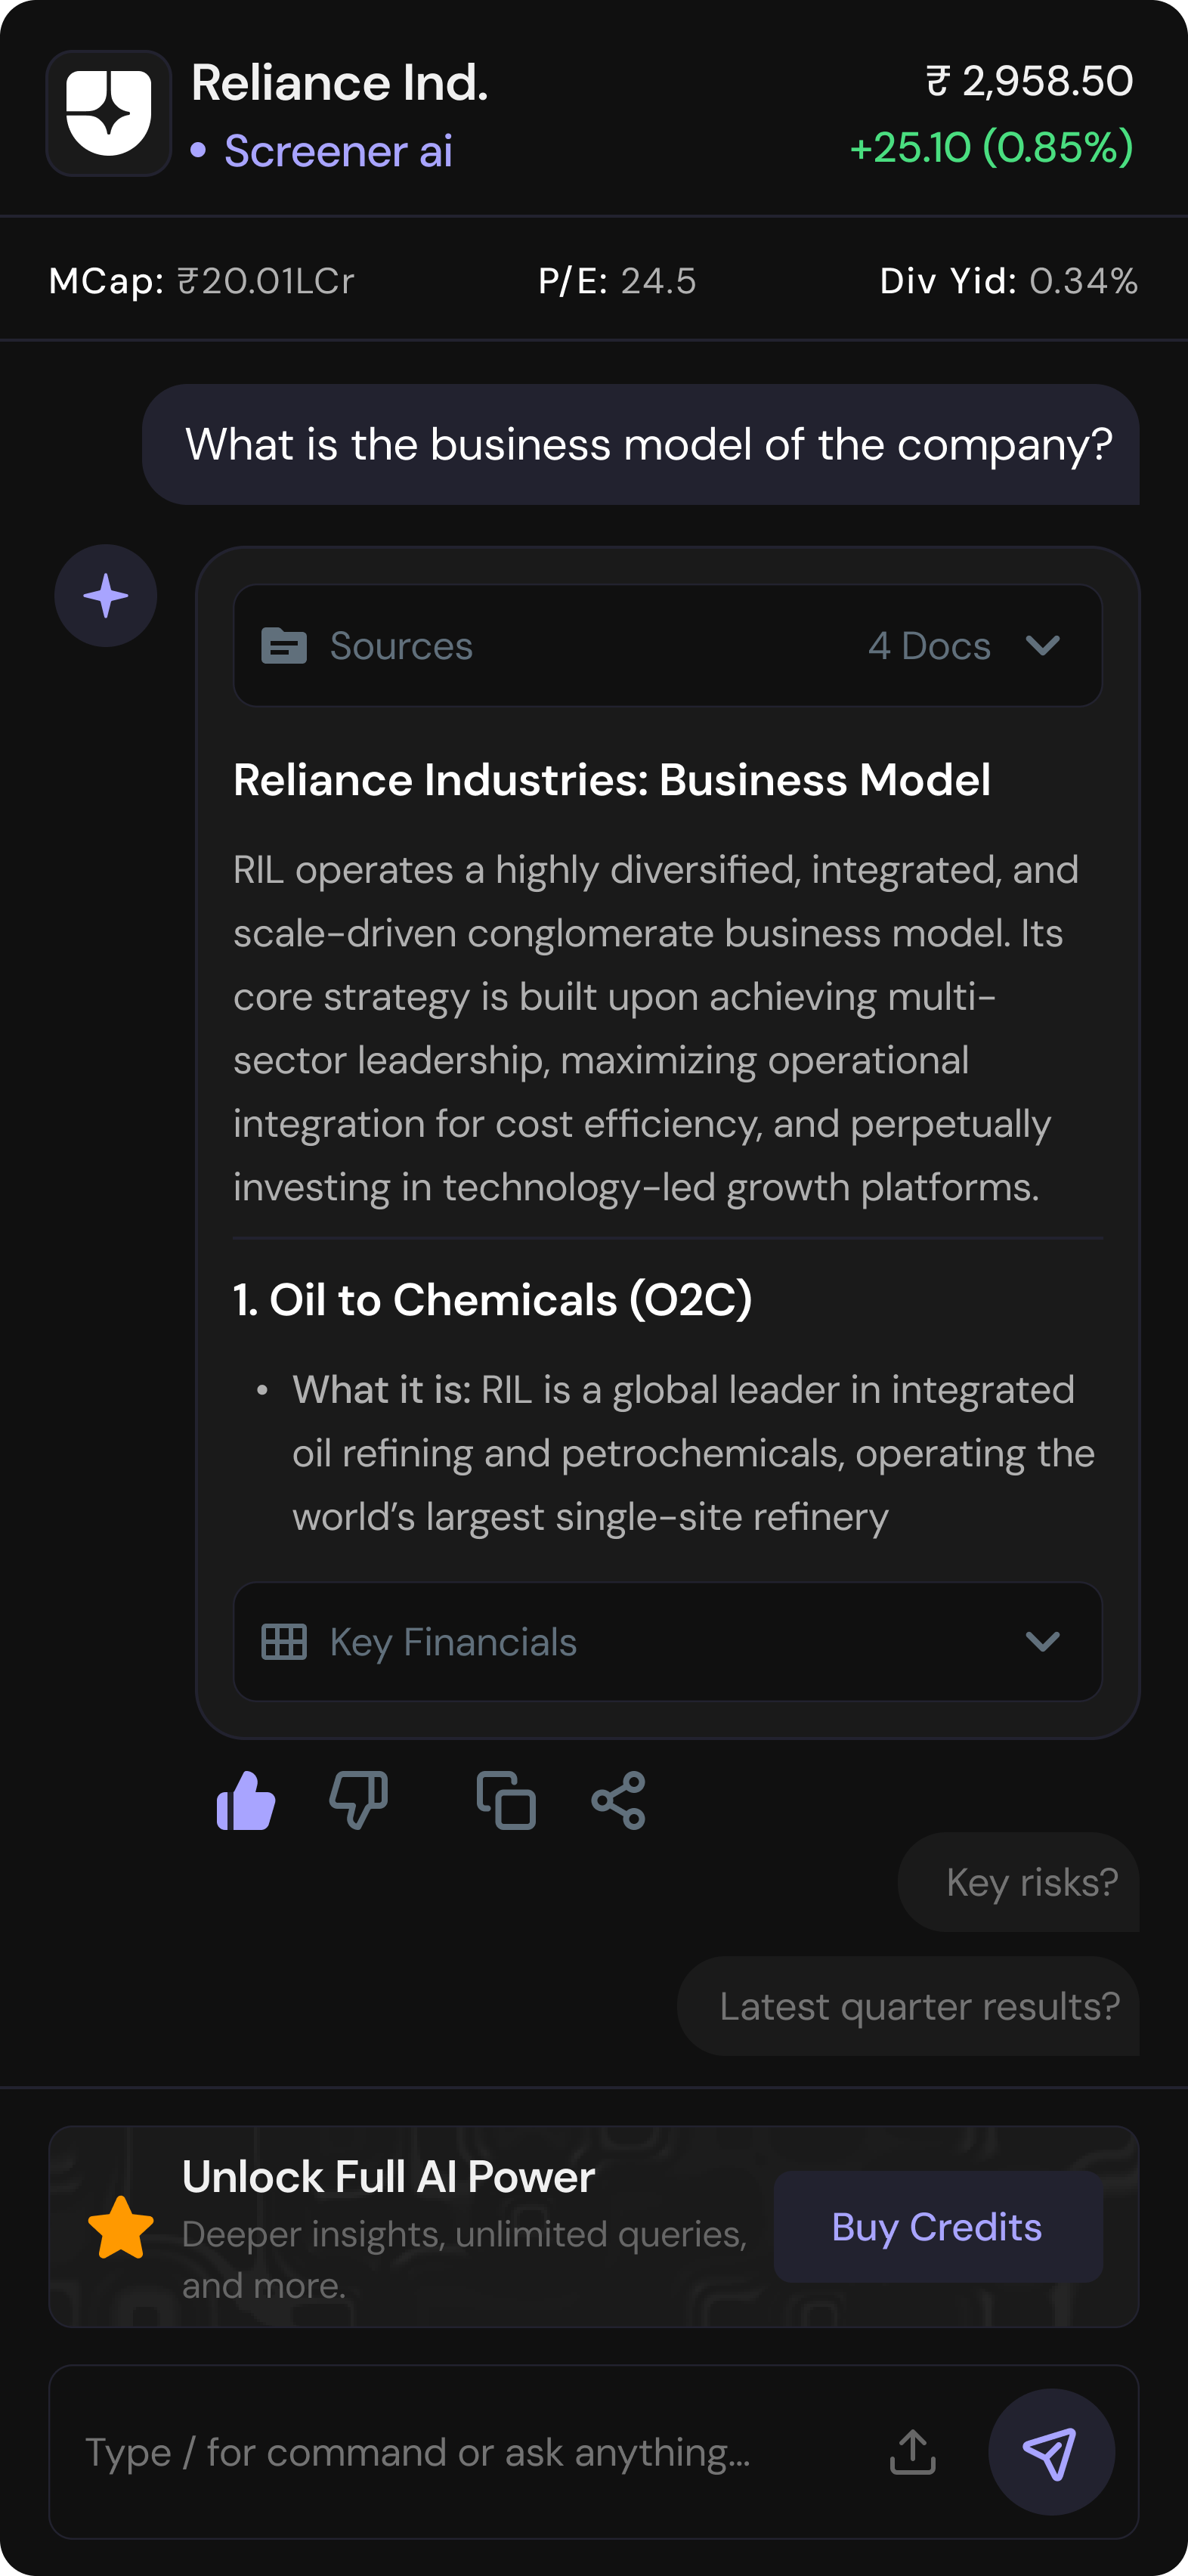This screenshot has height=2576, width=1188.
Task: Click the AI sparkle avatar icon
Action: (105, 596)
